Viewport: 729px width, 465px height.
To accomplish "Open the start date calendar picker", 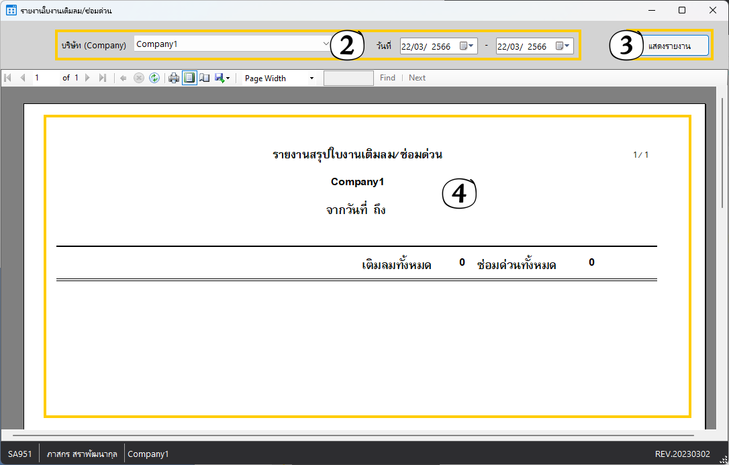I will pyautogui.click(x=467, y=46).
